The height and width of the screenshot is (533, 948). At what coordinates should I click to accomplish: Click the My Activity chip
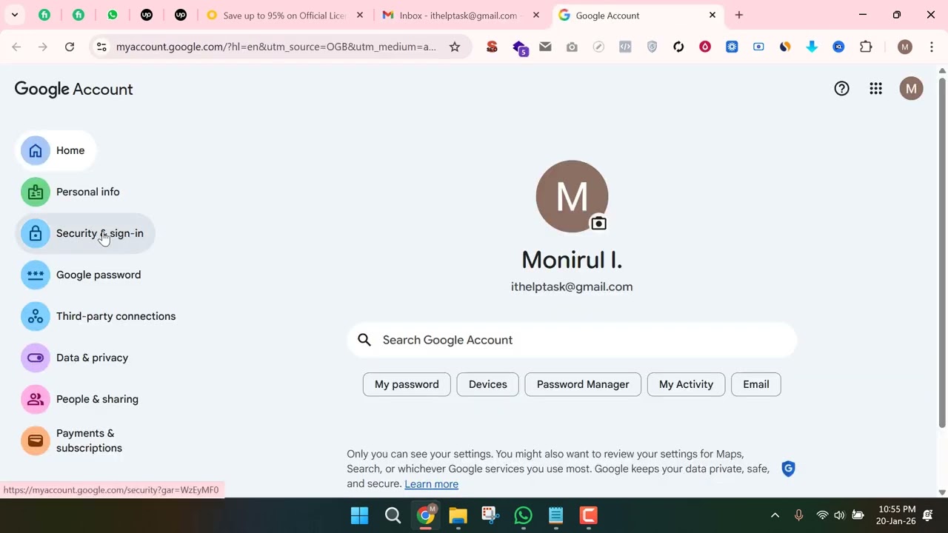[686, 384]
